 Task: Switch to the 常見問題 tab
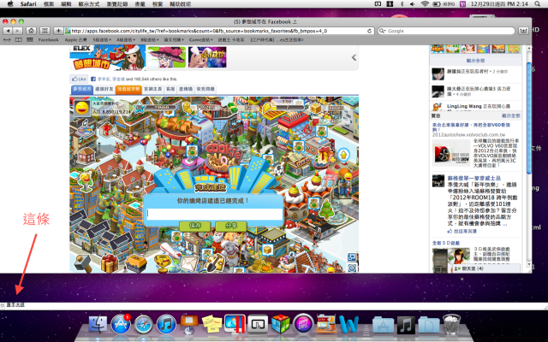(205, 89)
